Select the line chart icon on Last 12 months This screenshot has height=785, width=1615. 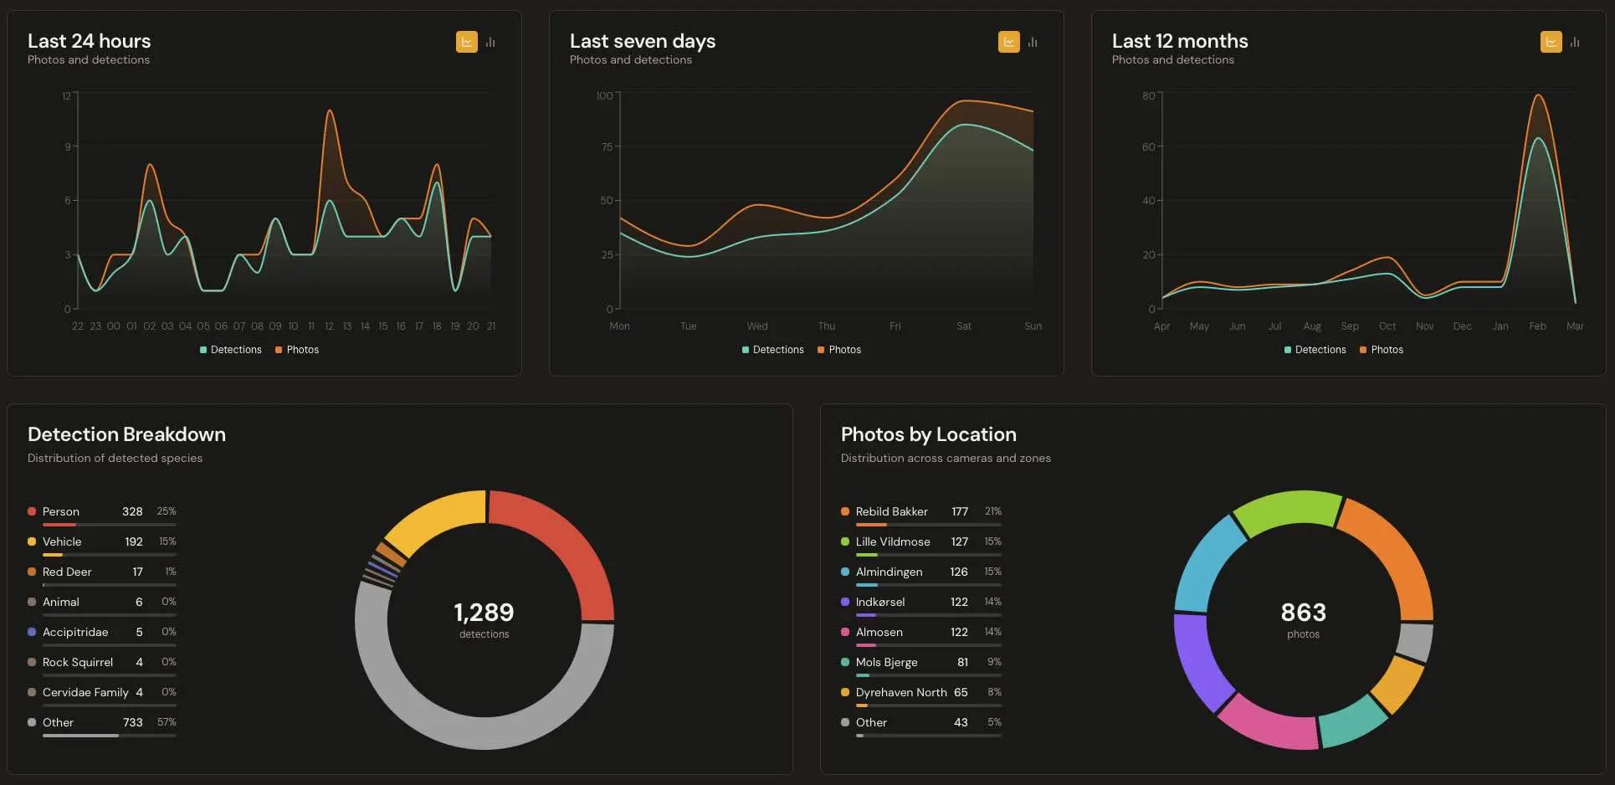(1551, 42)
